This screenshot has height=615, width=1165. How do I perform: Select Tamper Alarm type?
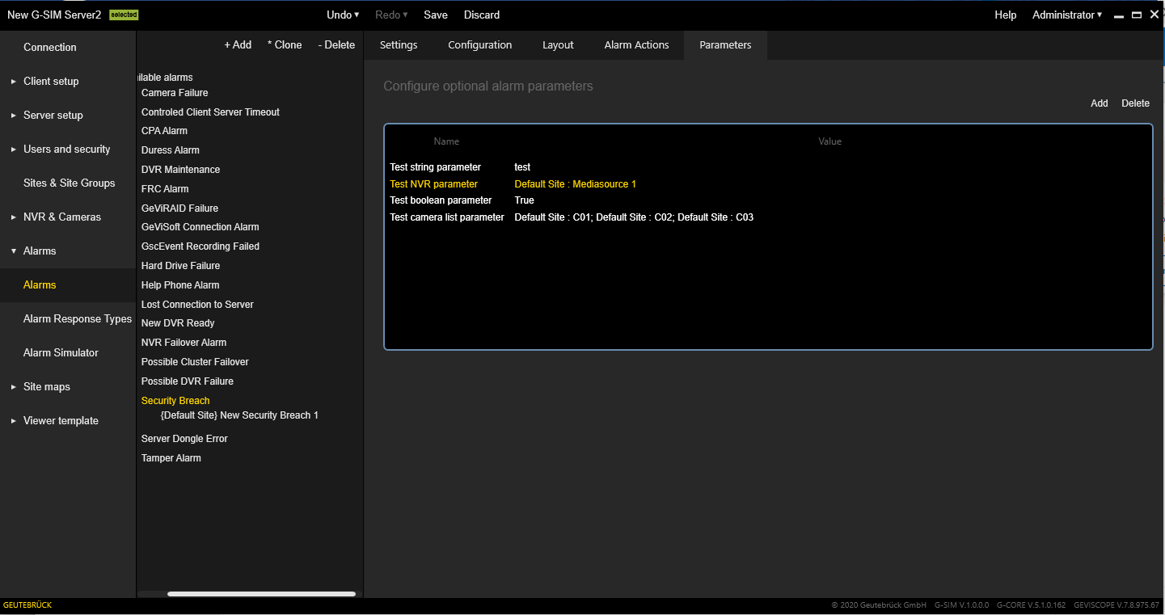pyautogui.click(x=171, y=458)
